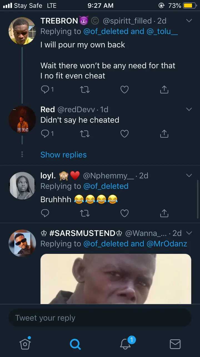Open the hidden replies menu dots

(22, 155)
